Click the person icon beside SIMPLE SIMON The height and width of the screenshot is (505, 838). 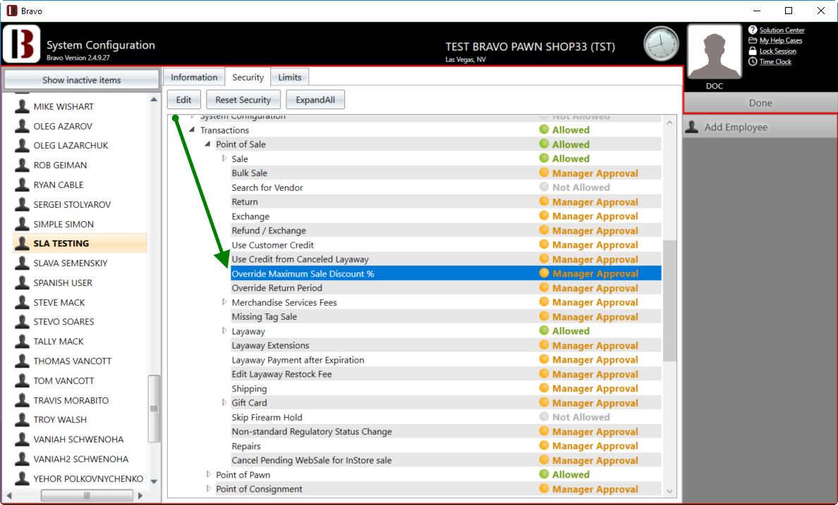point(22,224)
